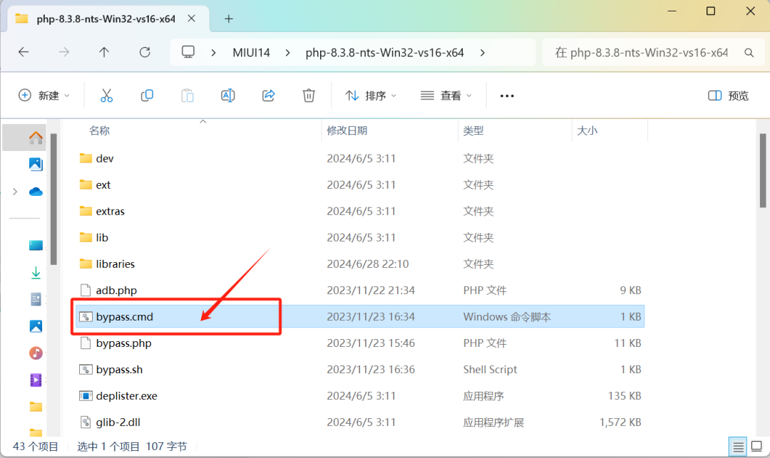The height and width of the screenshot is (458, 770).
Task: Click the search magnifier icon
Action: coord(749,53)
